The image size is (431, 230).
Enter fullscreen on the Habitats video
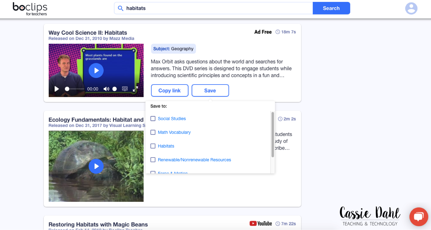[135, 89]
